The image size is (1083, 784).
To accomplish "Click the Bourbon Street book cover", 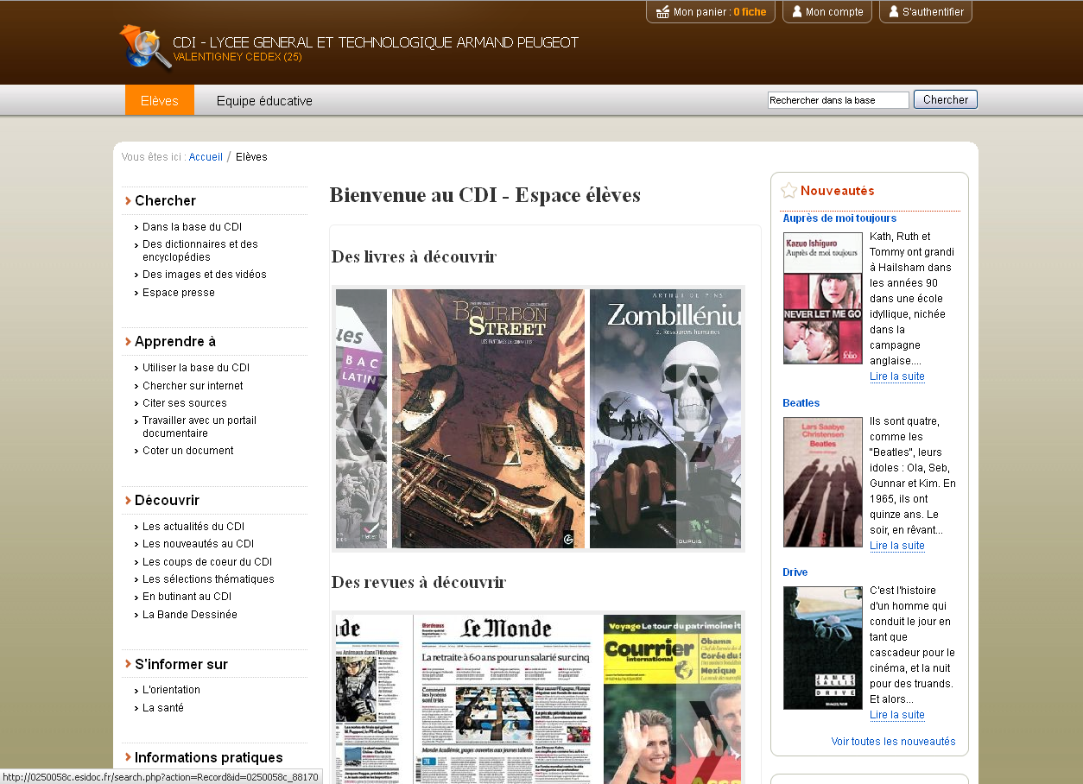I will [488, 419].
